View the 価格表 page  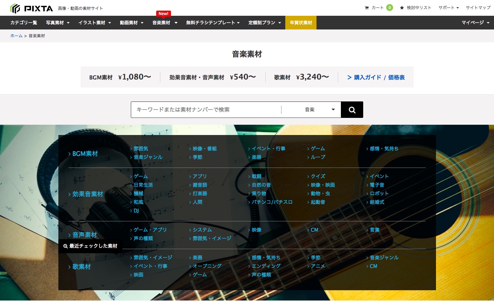[397, 77]
